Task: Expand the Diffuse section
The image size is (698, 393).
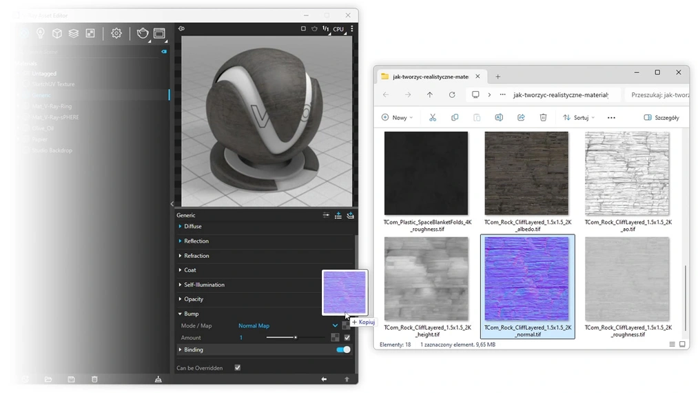Action: pyautogui.click(x=193, y=226)
